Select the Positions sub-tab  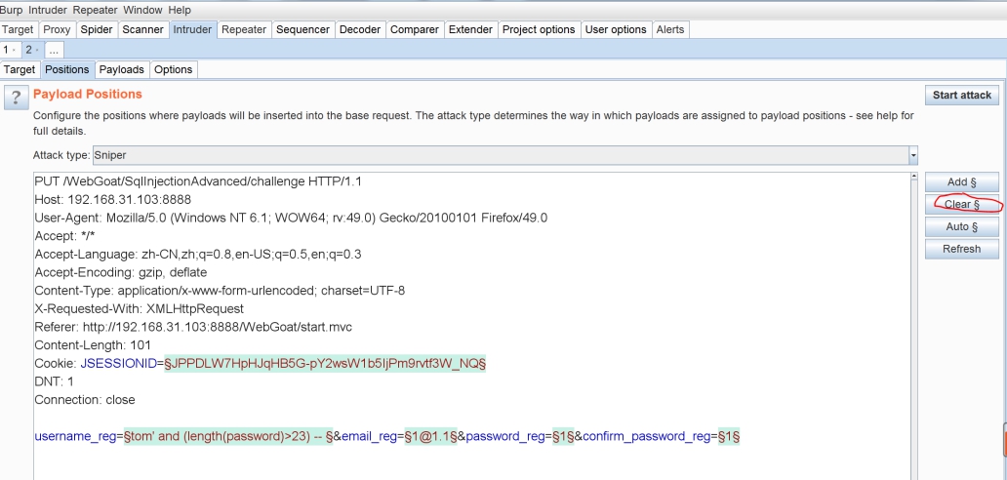tap(67, 69)
